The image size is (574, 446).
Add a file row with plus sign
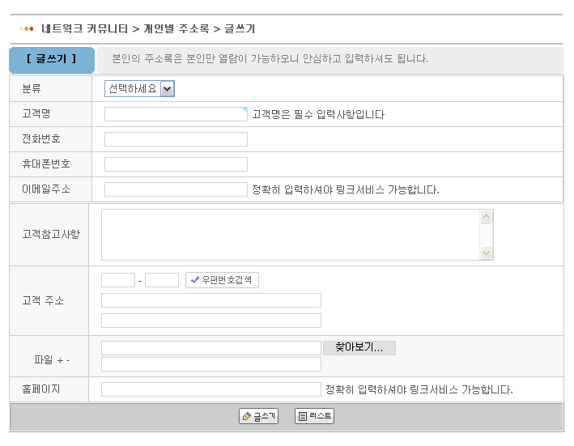[61, 361]
